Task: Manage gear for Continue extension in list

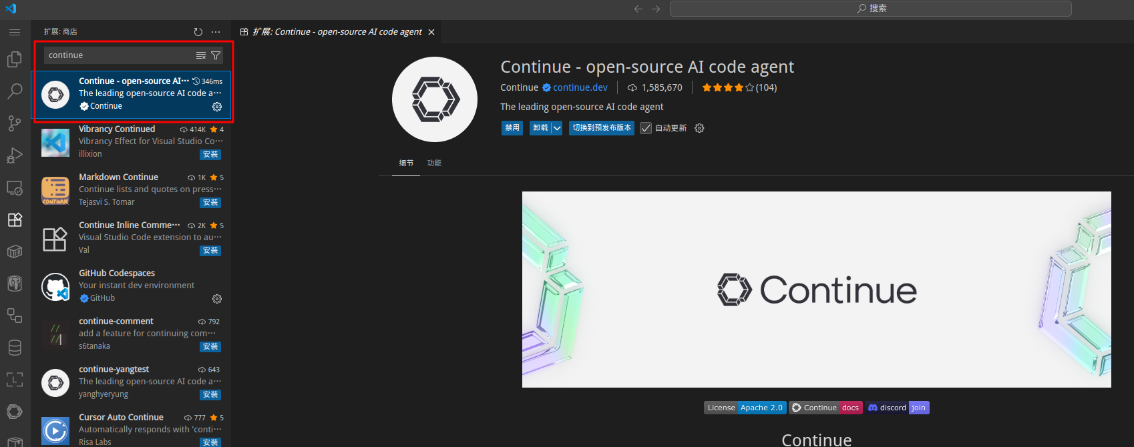Action: pyautogui.click(x=217, y=107)
